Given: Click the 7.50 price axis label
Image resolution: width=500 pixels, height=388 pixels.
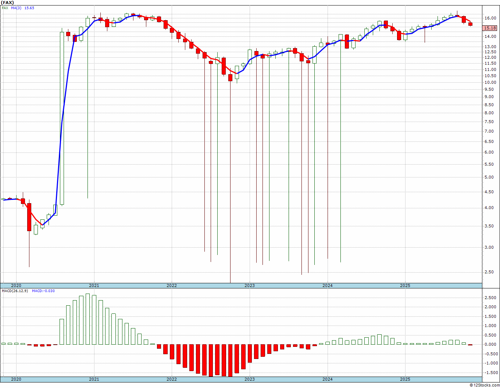Looking at the screenshot, I should click(x=490, y=122).
